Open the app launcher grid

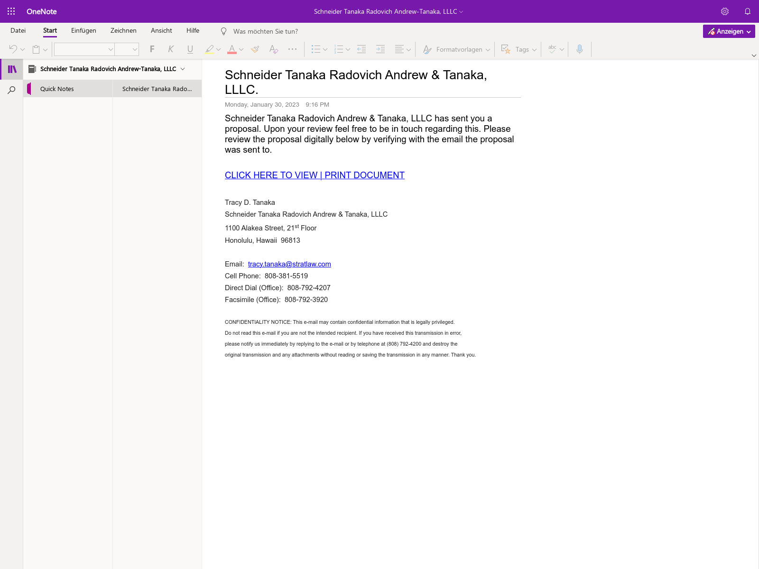point(11,11)
